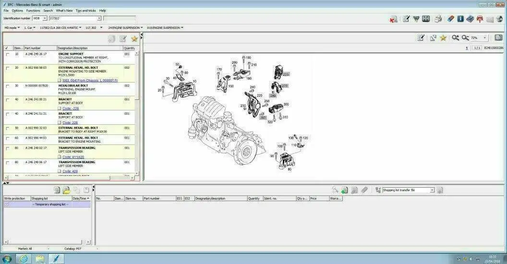This screenshot has height=264, width=507.
Task: Click the globe icon at toolbar end
Action: pos(500,19)
